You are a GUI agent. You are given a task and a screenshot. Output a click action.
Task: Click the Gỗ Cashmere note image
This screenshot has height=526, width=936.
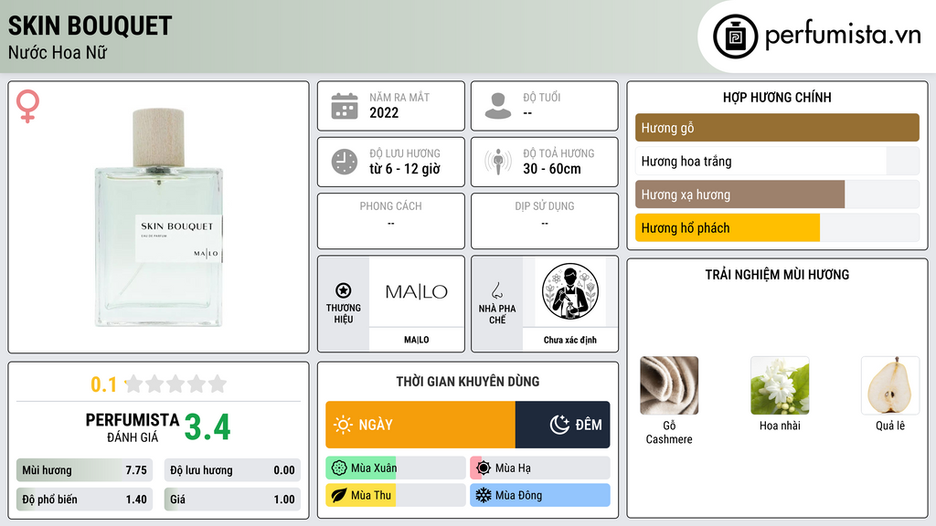pos(668,385)
